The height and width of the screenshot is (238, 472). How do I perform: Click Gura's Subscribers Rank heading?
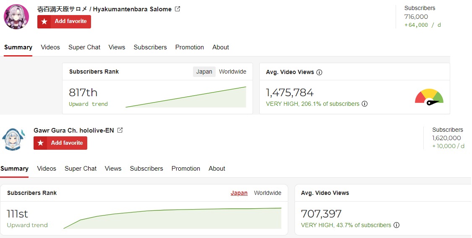(x=32, y=193)
